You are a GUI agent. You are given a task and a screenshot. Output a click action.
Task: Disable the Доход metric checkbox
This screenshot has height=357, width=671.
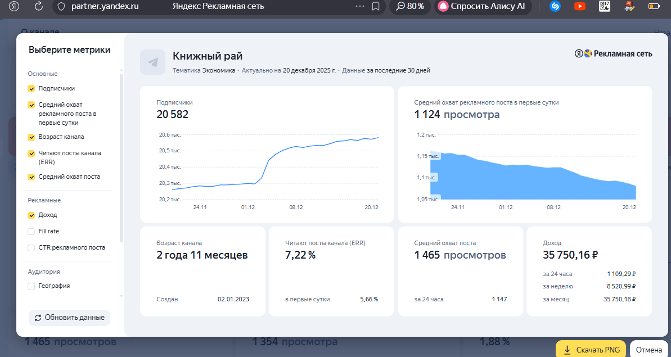[x=31, y=215]
